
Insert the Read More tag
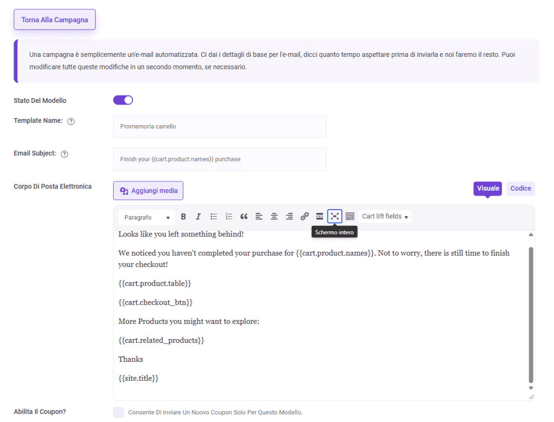pyautogui.click(x=319, y=217)
